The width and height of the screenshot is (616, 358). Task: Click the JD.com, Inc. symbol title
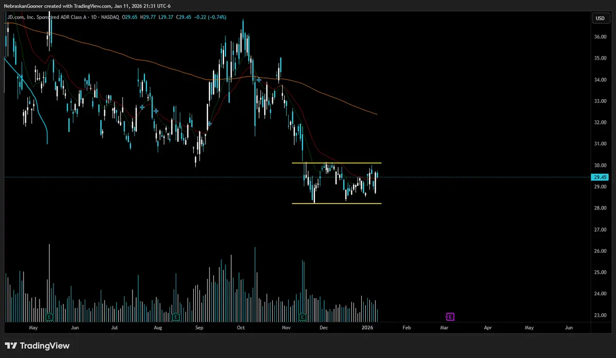pyautogui.click(x=47, y=17)
